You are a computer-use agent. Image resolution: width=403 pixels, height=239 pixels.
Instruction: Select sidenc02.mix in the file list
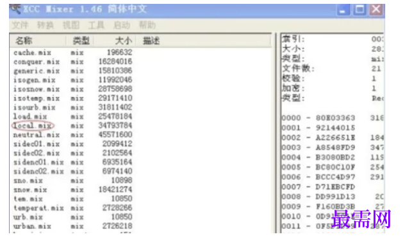click(x=38, y=171)
